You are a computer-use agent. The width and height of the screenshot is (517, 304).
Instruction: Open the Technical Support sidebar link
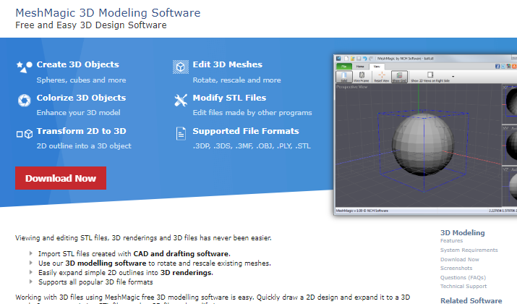tap(463, 286)
